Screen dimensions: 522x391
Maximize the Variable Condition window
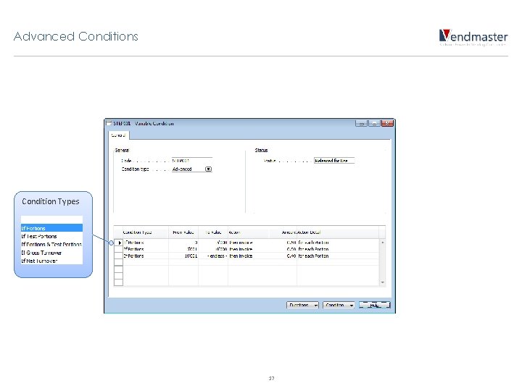(x=374, y=123)
